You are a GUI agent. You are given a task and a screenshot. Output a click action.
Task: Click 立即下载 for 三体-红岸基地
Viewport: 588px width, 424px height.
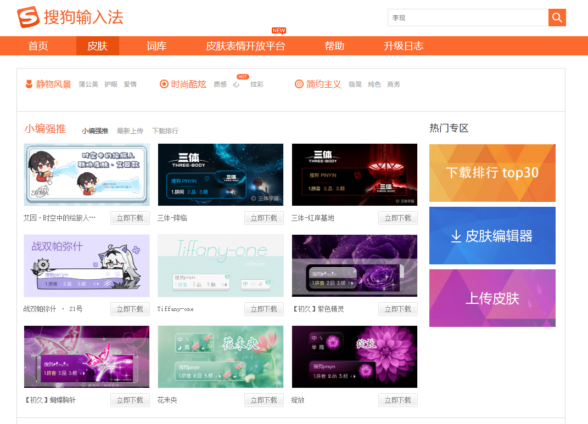tap(398, 218)
